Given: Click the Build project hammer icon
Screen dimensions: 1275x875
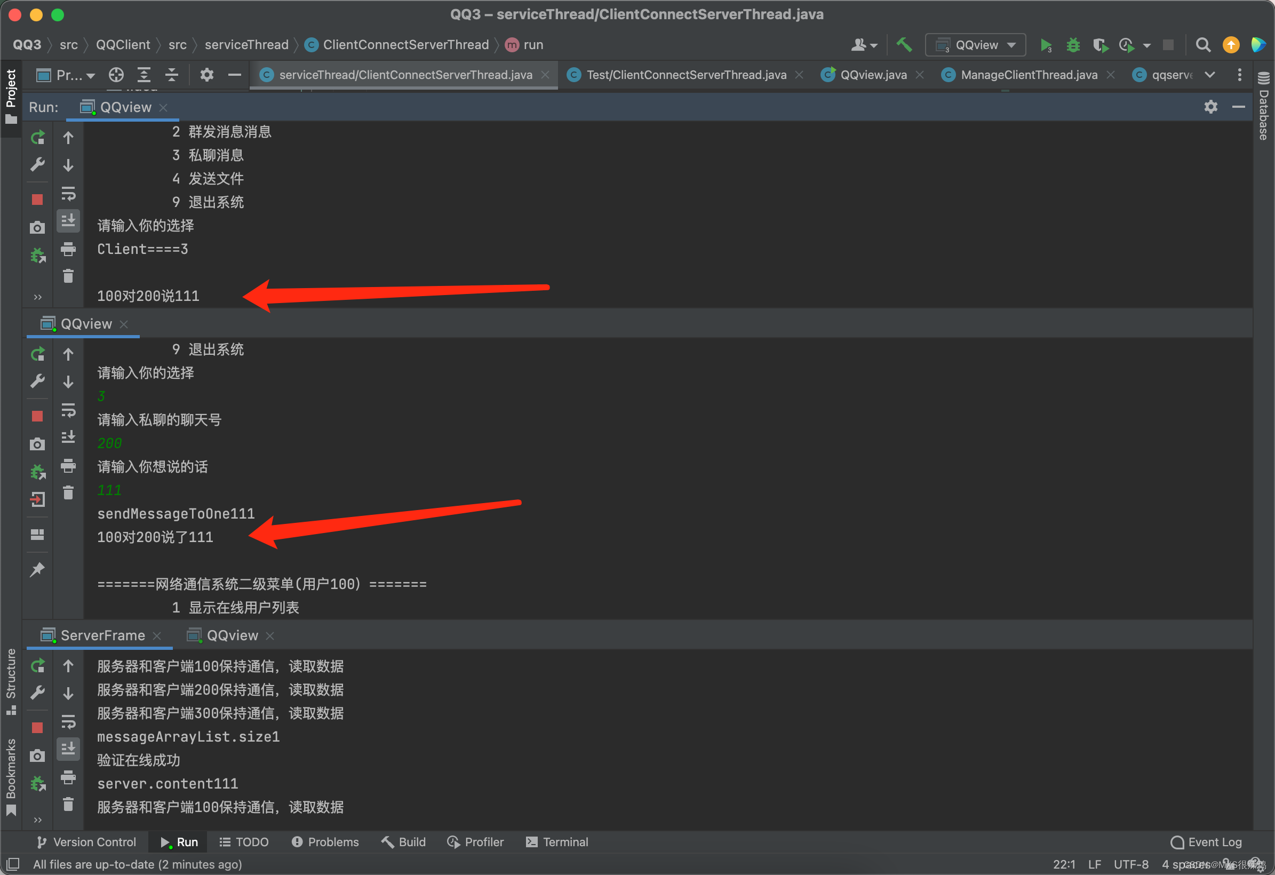Looking at the screenshot, I should coord(904,45).
